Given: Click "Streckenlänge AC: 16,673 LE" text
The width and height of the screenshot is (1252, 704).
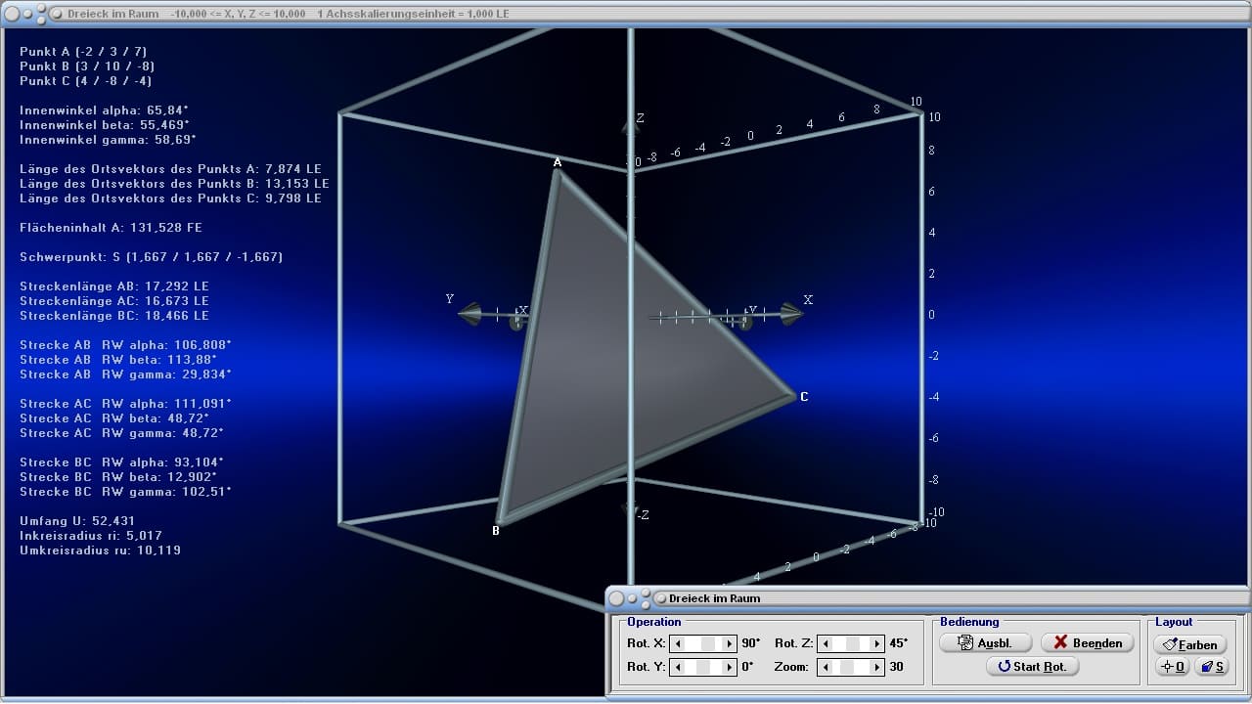Looking at the screenshot, I should [114, 300].
